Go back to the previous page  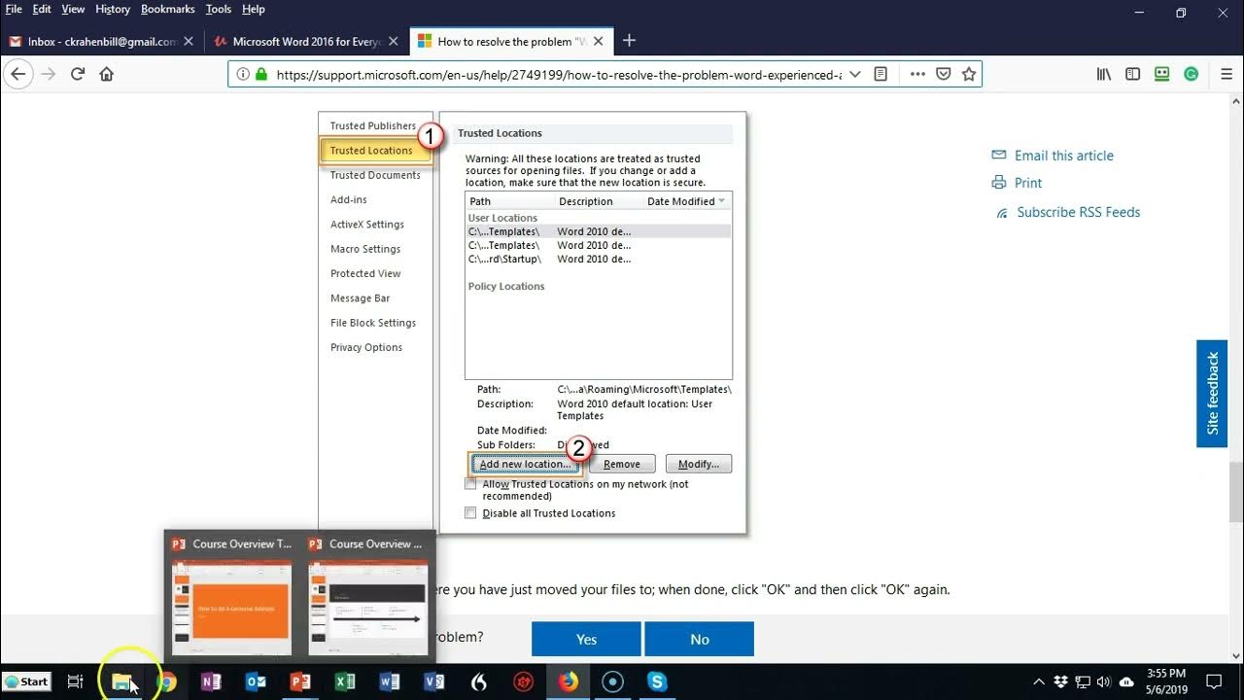click(18, 74)
